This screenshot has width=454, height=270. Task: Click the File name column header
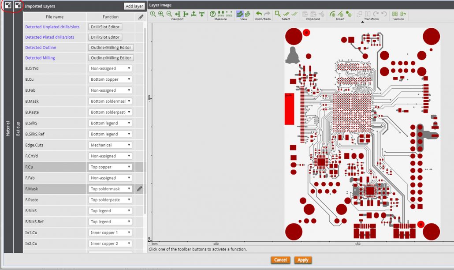pos(54,17)
